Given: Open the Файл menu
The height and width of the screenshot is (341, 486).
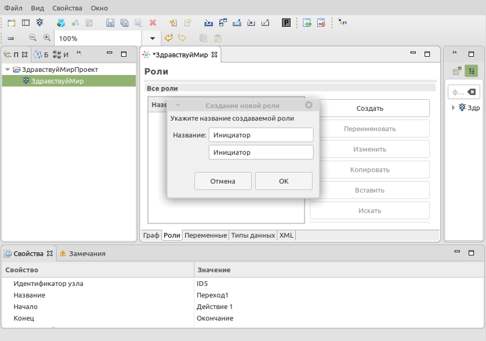Looking at the screenshot, I should coord(13,8).
